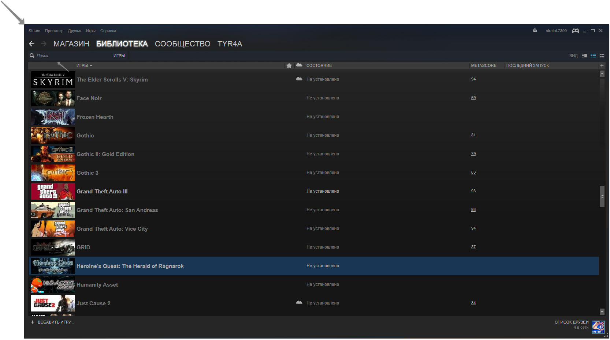Click the search magnifier icon
The image size is (610, 340).
(x=32, y=56)
